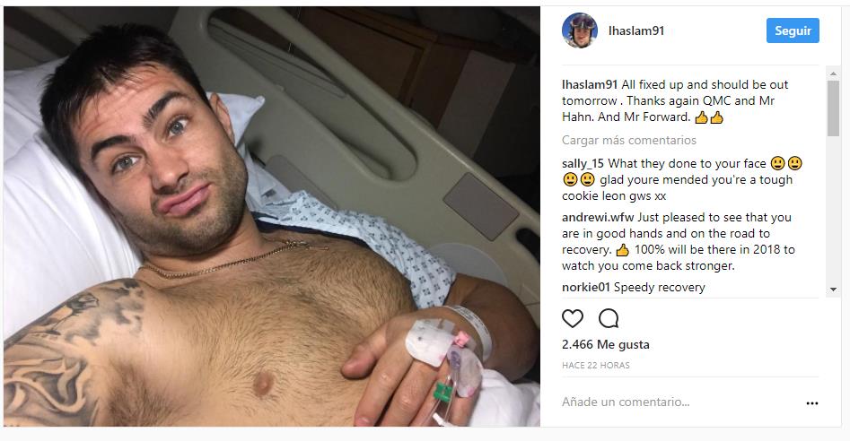Open lhaslam91 profile avatar picture
This screenshot has height=441, width=850.
pos(580,30)
